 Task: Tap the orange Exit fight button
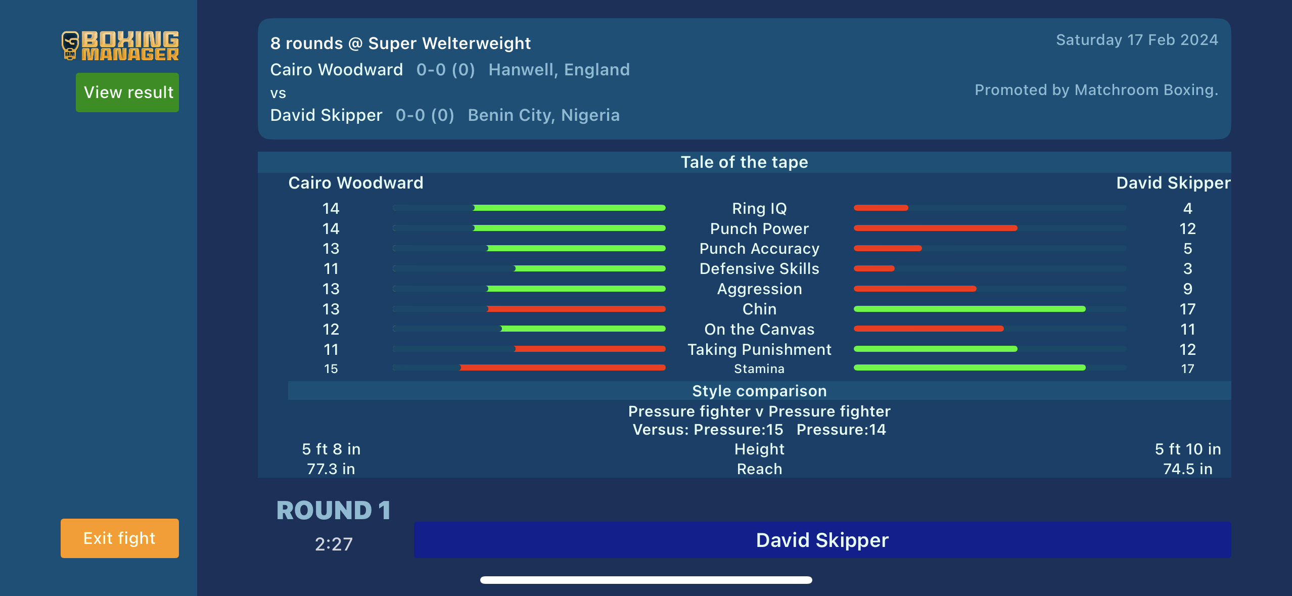(120, 538)
